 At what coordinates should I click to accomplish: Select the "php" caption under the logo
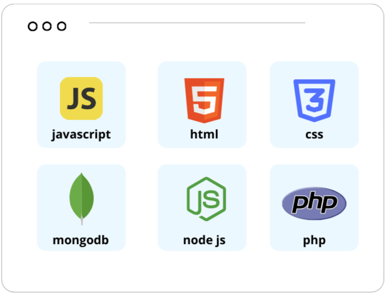point(314,241)
